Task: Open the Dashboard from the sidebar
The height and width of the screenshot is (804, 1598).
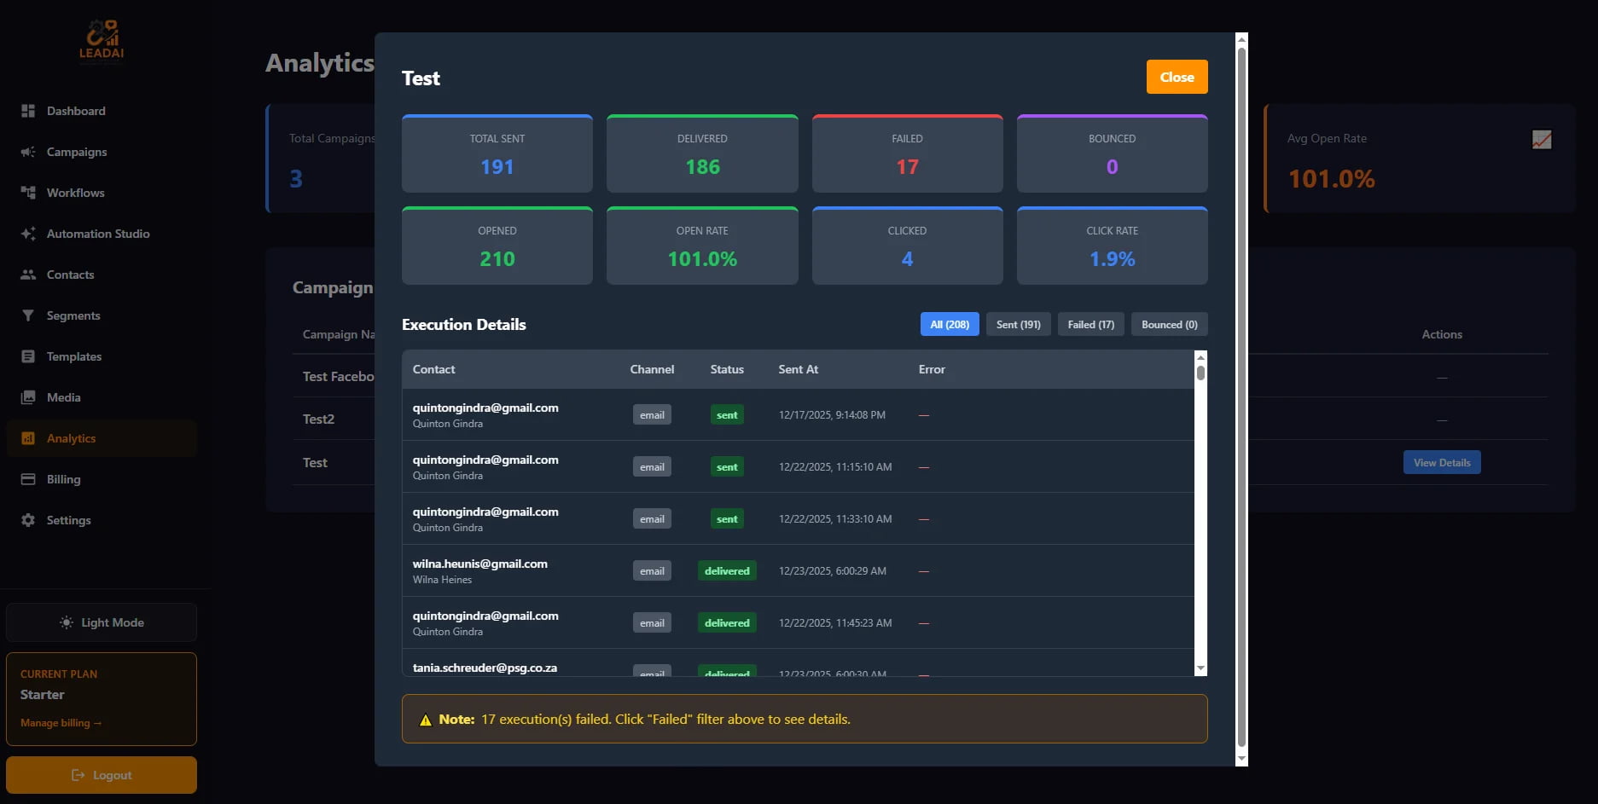Action: [75, 111]
